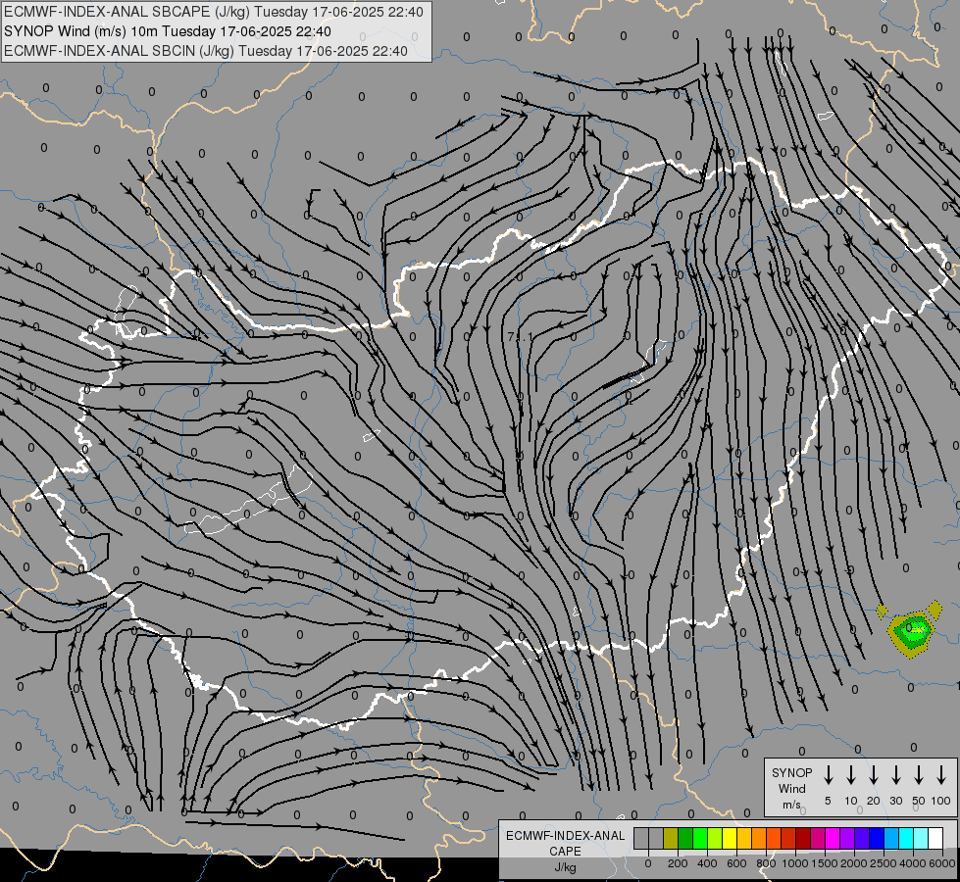Screen dimensions: 960x882
Task: Click the 100 label in wind legend
Action: coord(941,801)
